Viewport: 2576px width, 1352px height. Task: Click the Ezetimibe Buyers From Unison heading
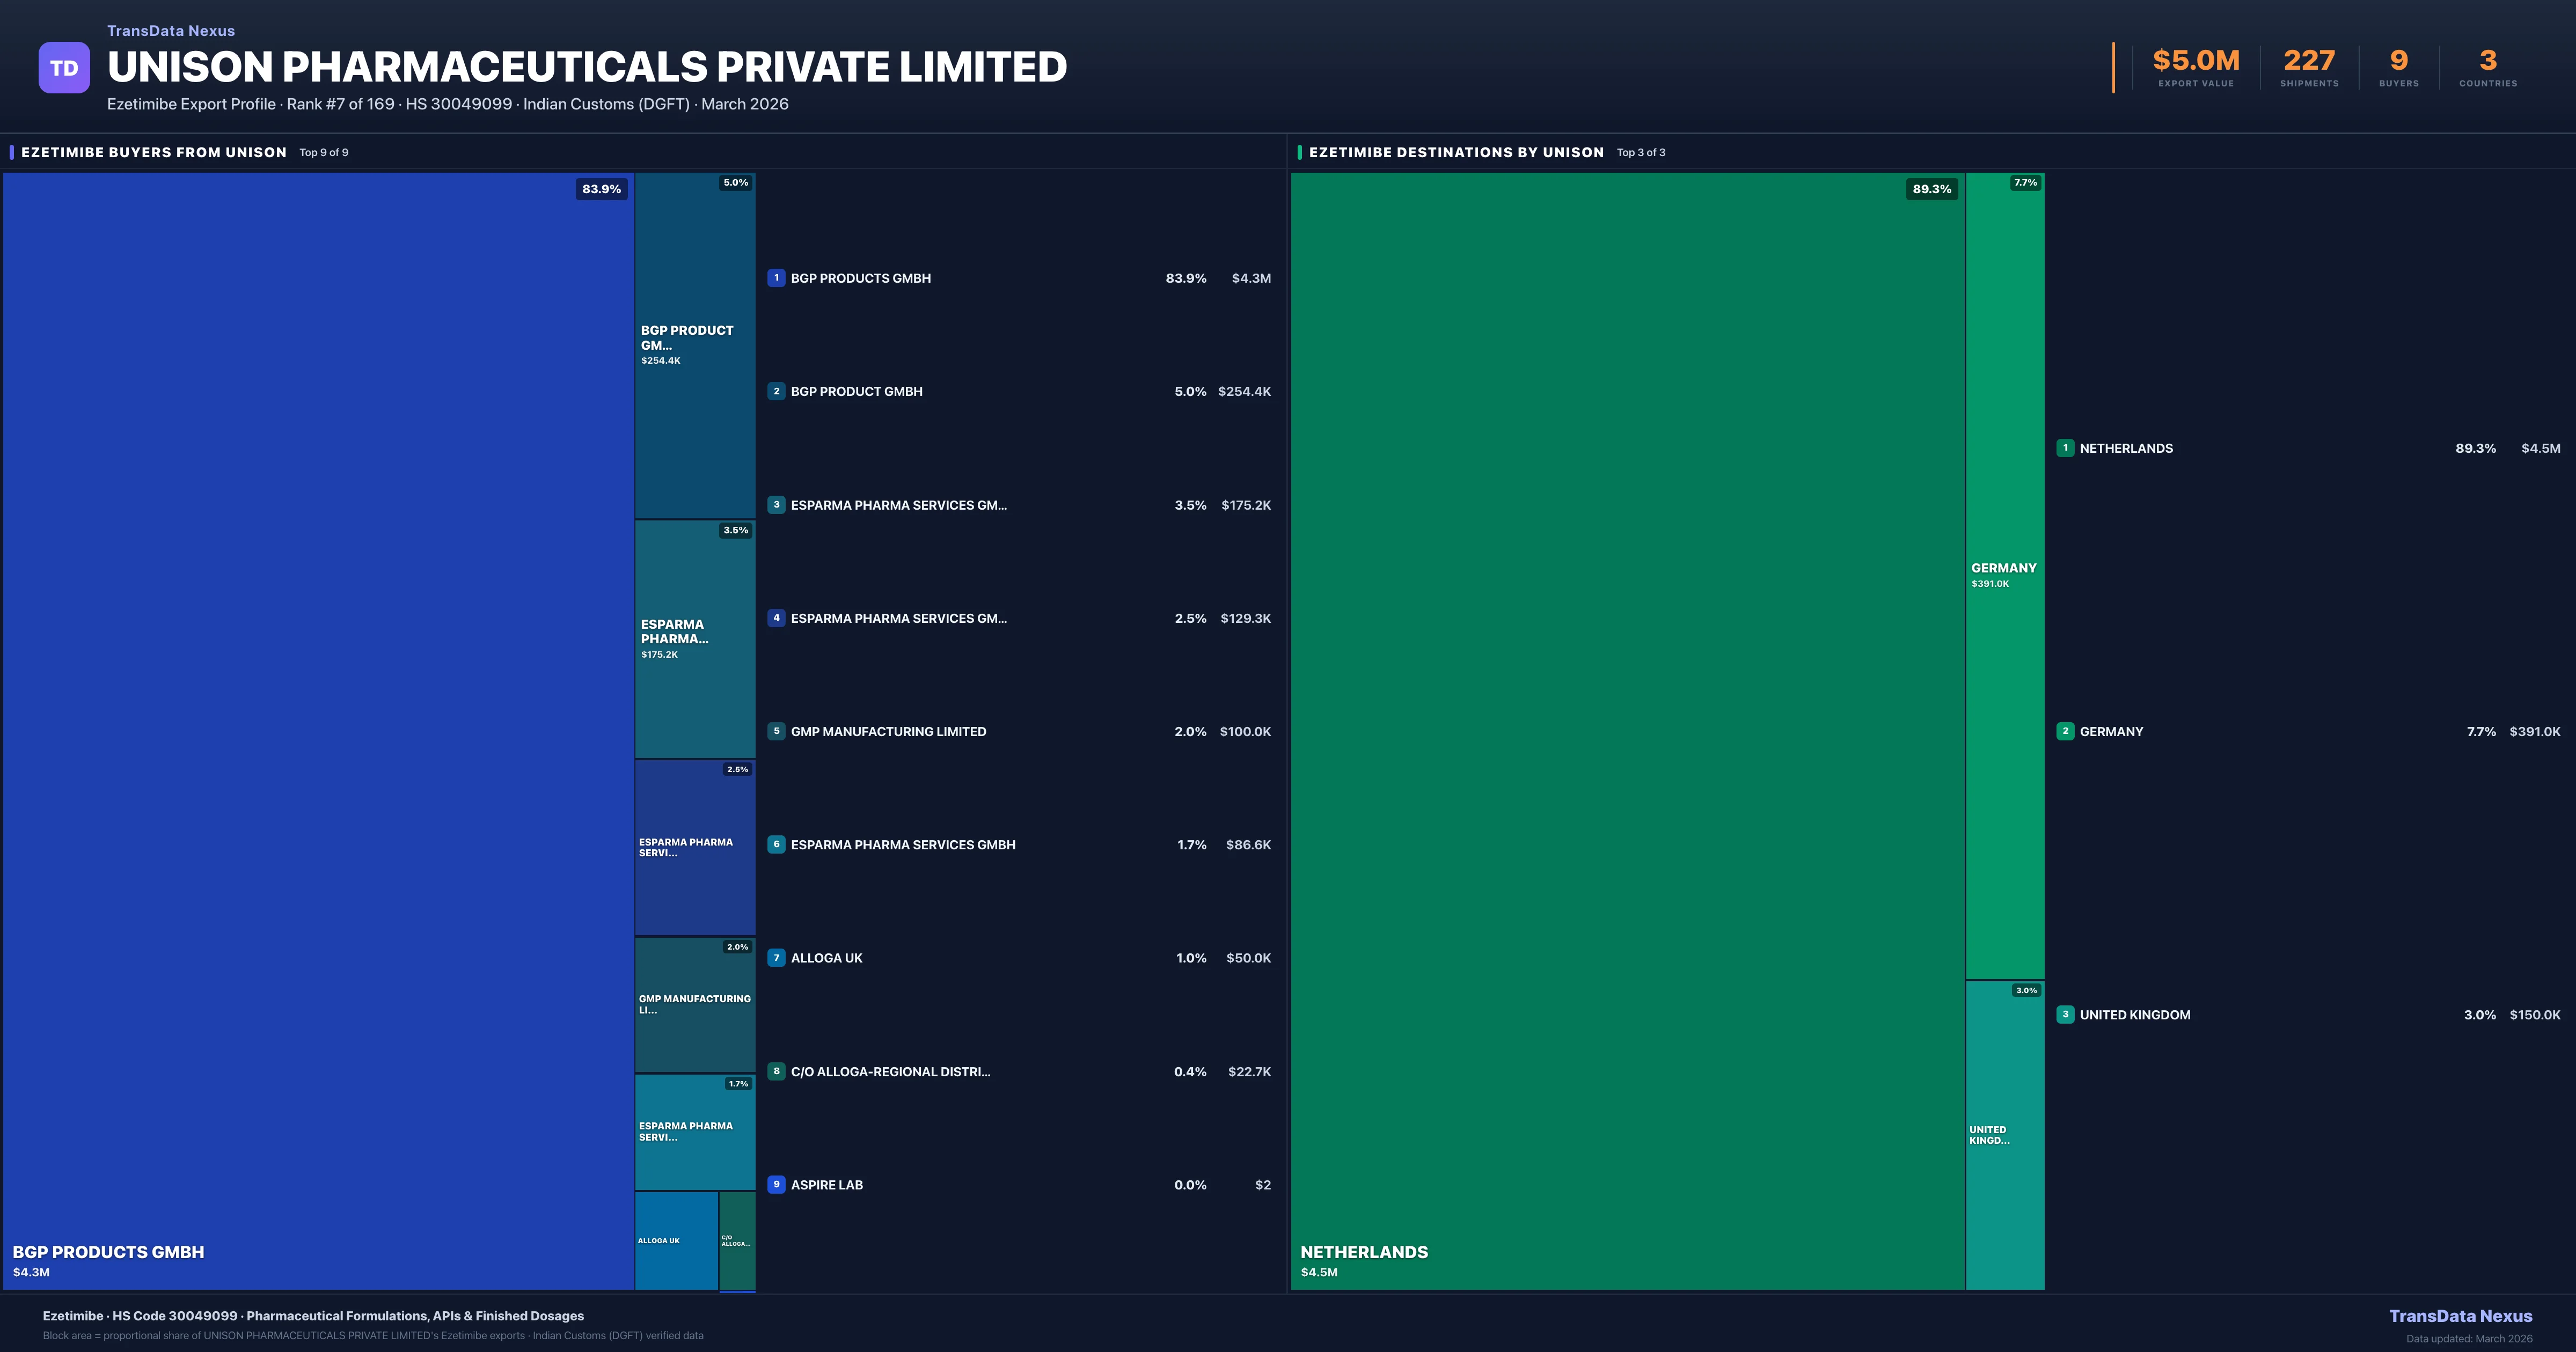click(x=154, y=152)
